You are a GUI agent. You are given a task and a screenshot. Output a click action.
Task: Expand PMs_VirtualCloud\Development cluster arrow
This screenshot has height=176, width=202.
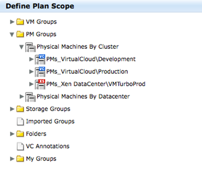tap(31, 59)
